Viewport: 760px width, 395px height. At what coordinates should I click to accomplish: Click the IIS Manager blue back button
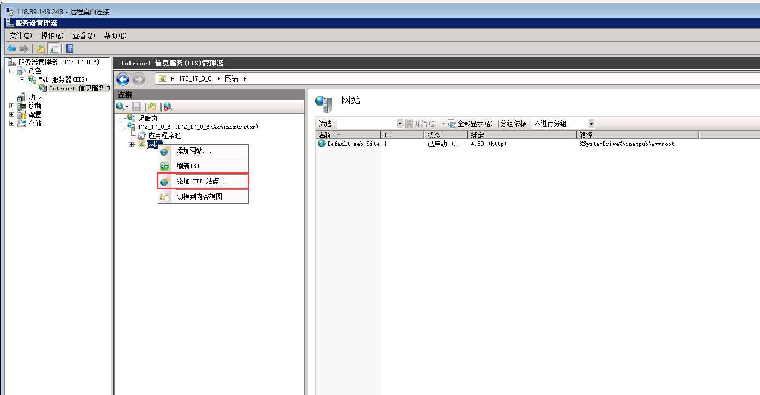tap(123, 79)
